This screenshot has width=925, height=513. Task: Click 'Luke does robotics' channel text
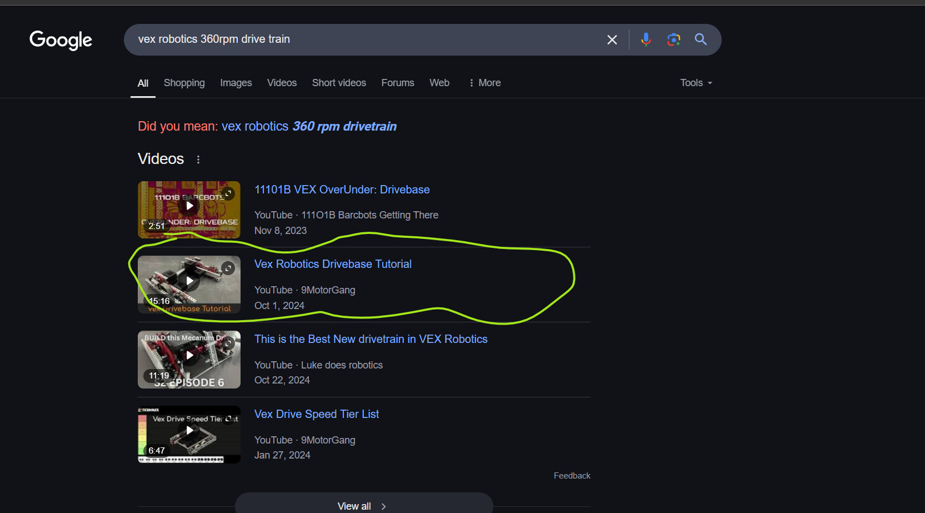342,365
